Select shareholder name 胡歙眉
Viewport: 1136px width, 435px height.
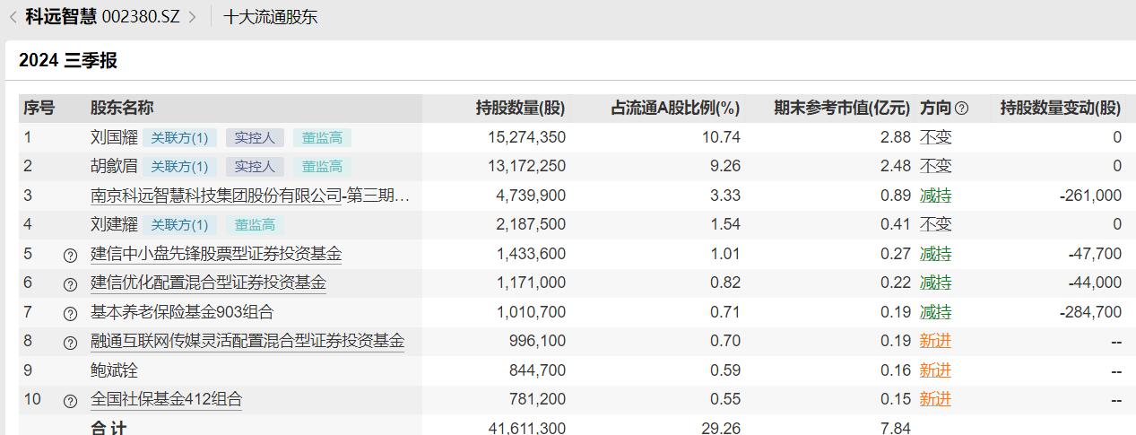pyautogui.click(x=114, y=166)
